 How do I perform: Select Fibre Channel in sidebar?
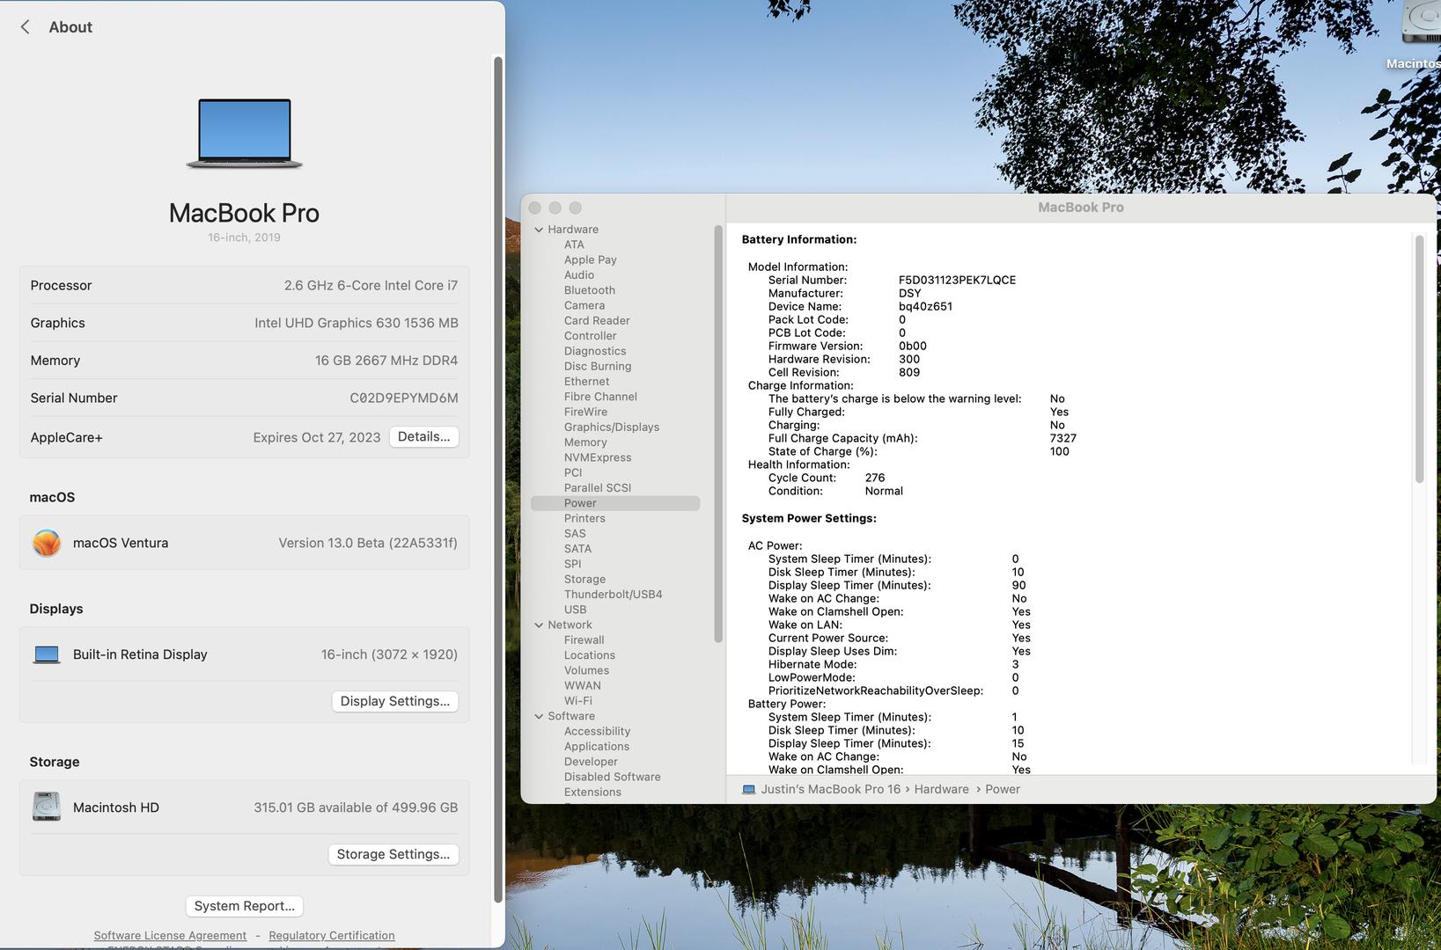600,397
